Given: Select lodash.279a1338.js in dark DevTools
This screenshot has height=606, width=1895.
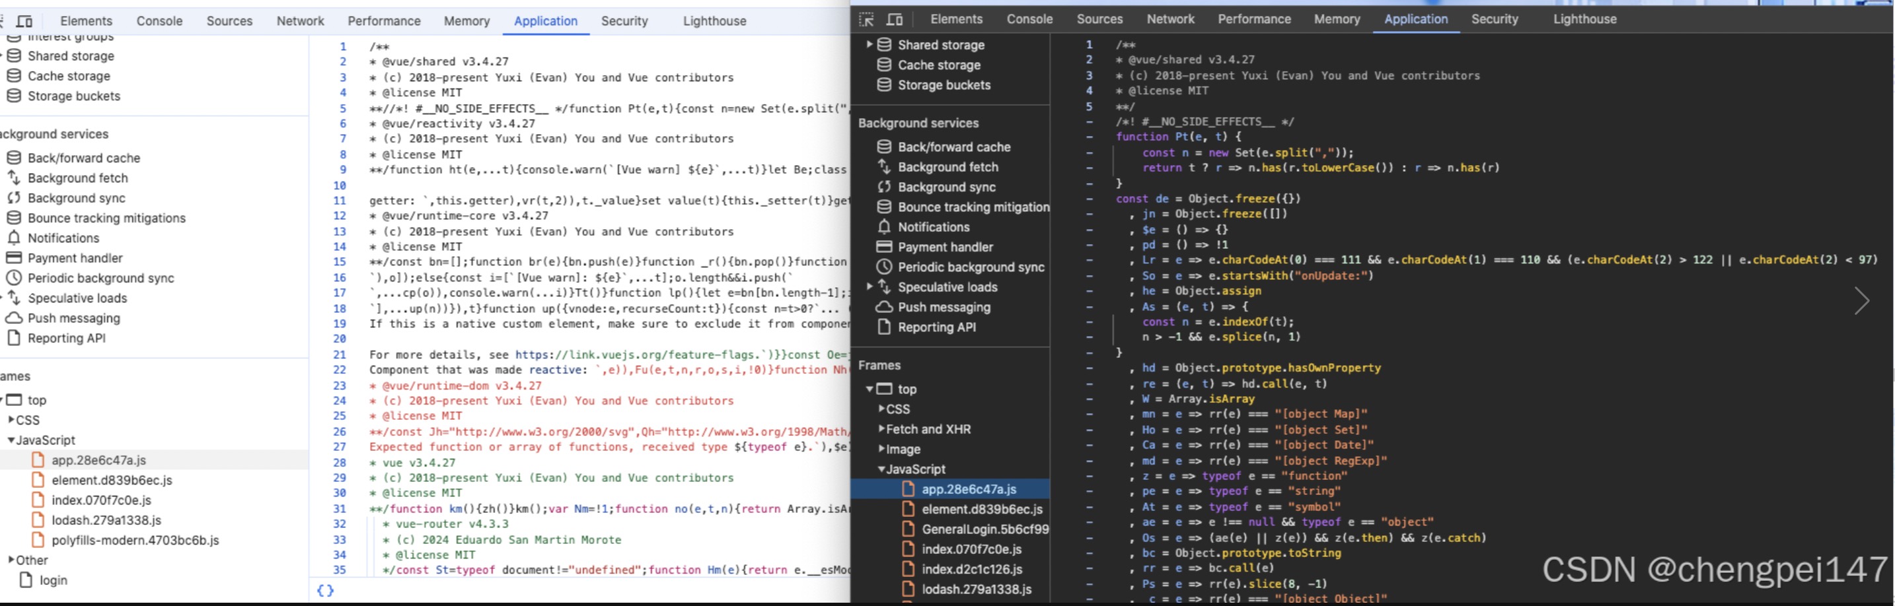Looking at the screenshot, I should 976,589.
